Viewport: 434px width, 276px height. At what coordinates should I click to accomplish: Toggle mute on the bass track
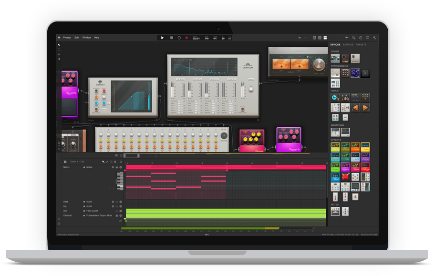click(113, 202)
